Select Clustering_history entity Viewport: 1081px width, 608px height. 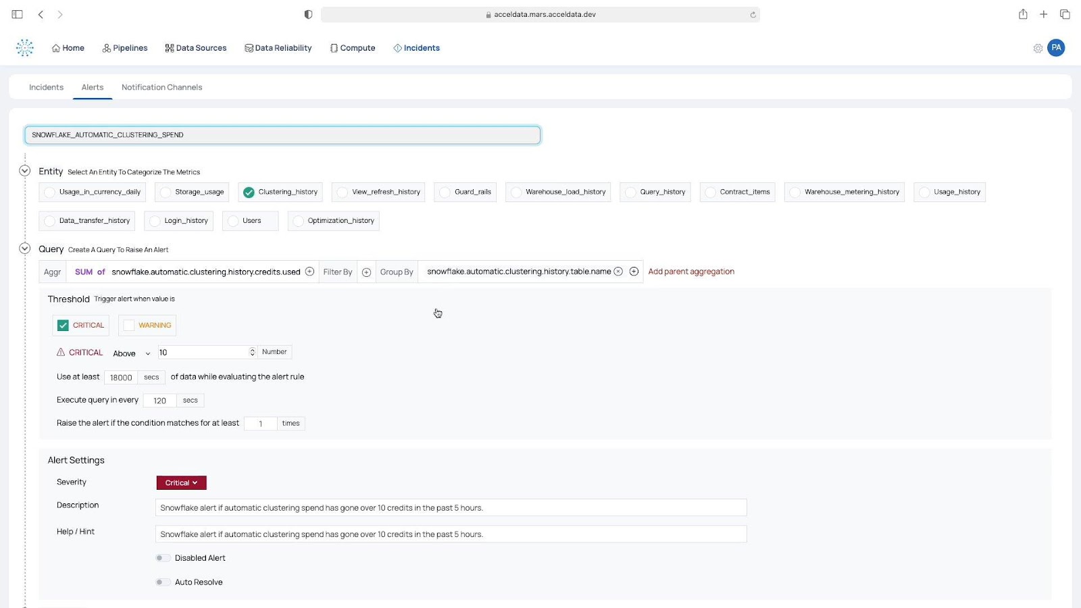click(280, 192)
